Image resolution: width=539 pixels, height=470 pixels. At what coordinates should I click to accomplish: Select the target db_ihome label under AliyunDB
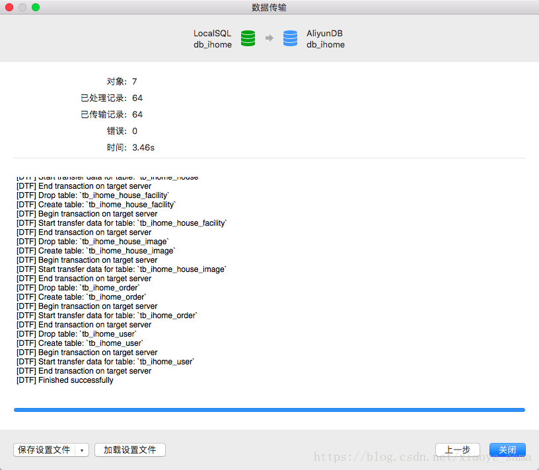pos(326,45)
